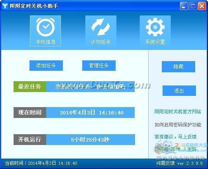208x169 pixels.
Task: Open the 开讲啦-陈坤 人生路 link
Action: tap(175, 149)
